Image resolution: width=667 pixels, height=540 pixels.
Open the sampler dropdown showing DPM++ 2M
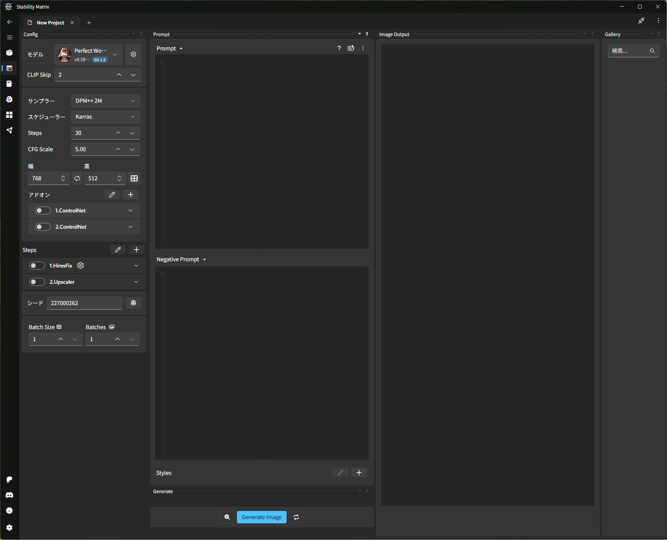click(x=105, y=101)
